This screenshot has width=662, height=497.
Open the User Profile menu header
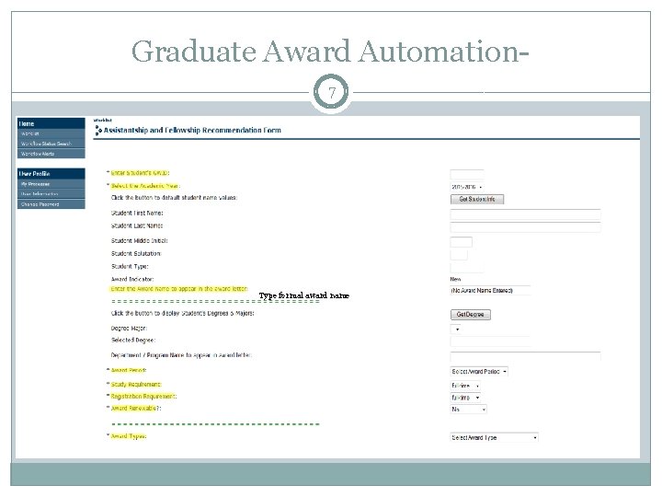tap(51, 174)
